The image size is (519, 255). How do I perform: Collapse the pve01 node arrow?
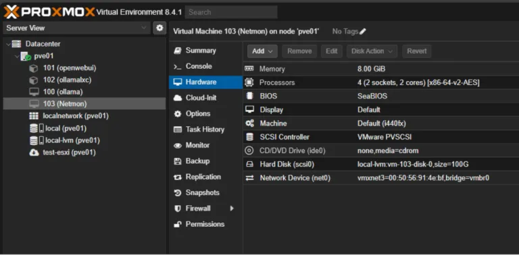tap(17, 56)
